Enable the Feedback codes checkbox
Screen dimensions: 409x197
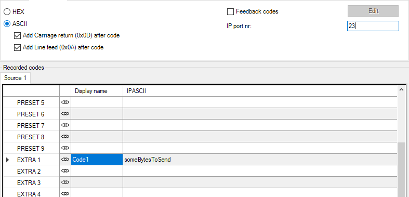coord(230,12)
